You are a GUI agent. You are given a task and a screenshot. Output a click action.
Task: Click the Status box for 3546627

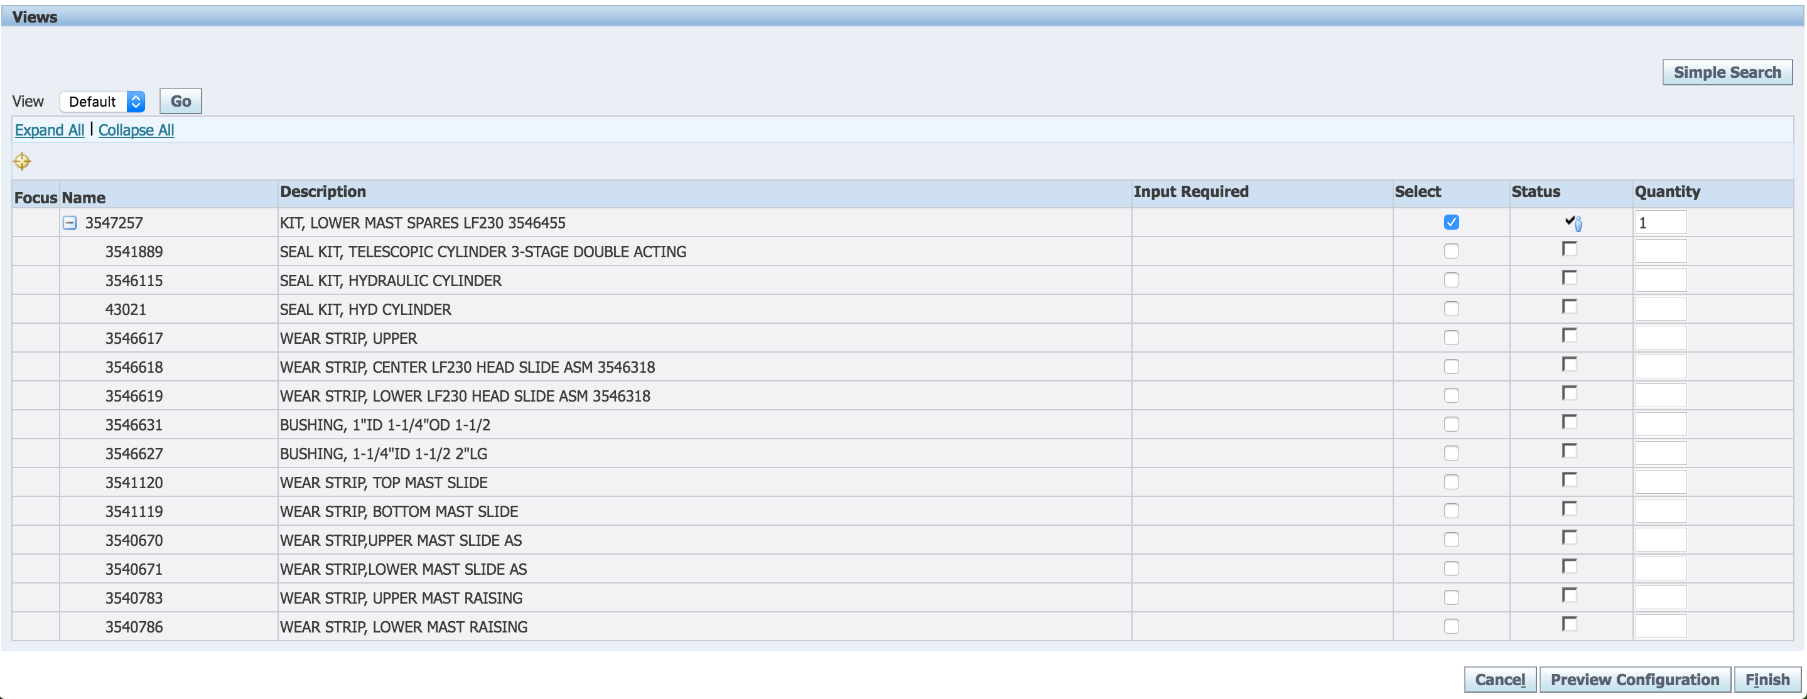[x=1570, y=451]
